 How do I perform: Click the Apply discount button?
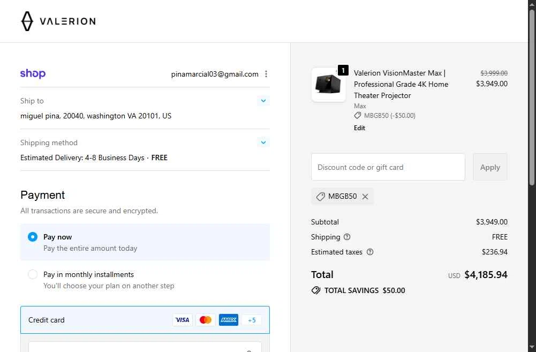[x=490, y=167]
